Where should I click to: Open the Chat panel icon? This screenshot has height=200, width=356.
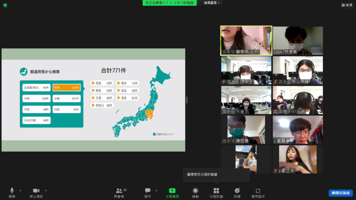[148, 191]
